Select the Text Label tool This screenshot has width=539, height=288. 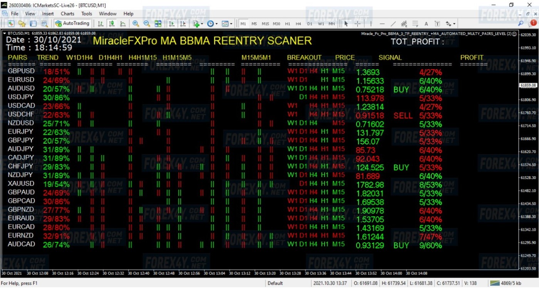pyautogui.click(x=437, y=23)
